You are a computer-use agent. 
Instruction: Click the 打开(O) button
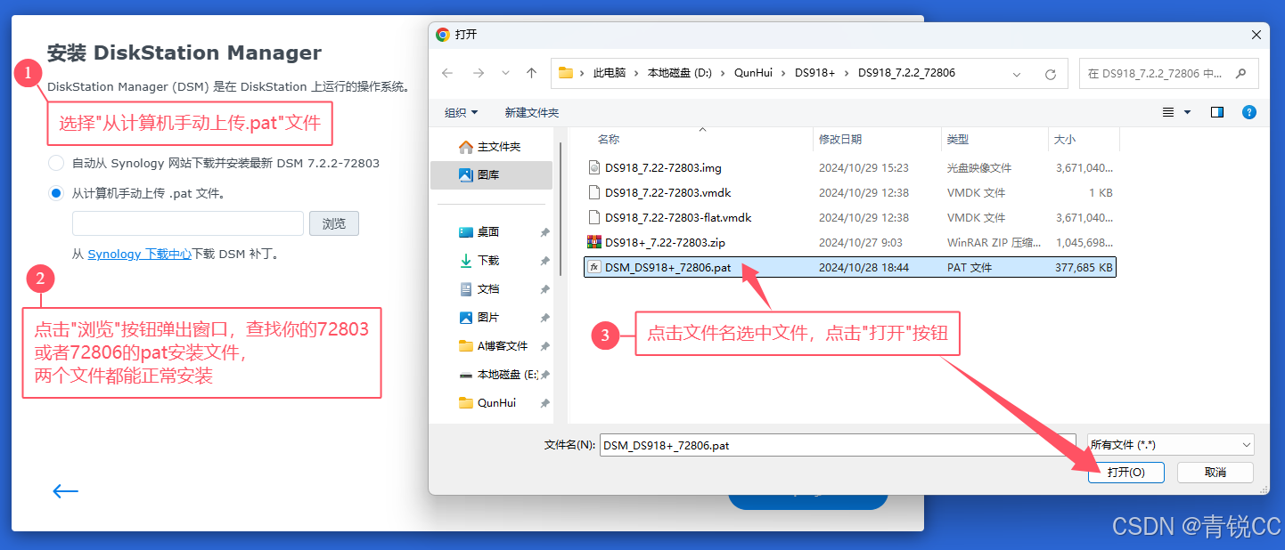click(1126, 473)
